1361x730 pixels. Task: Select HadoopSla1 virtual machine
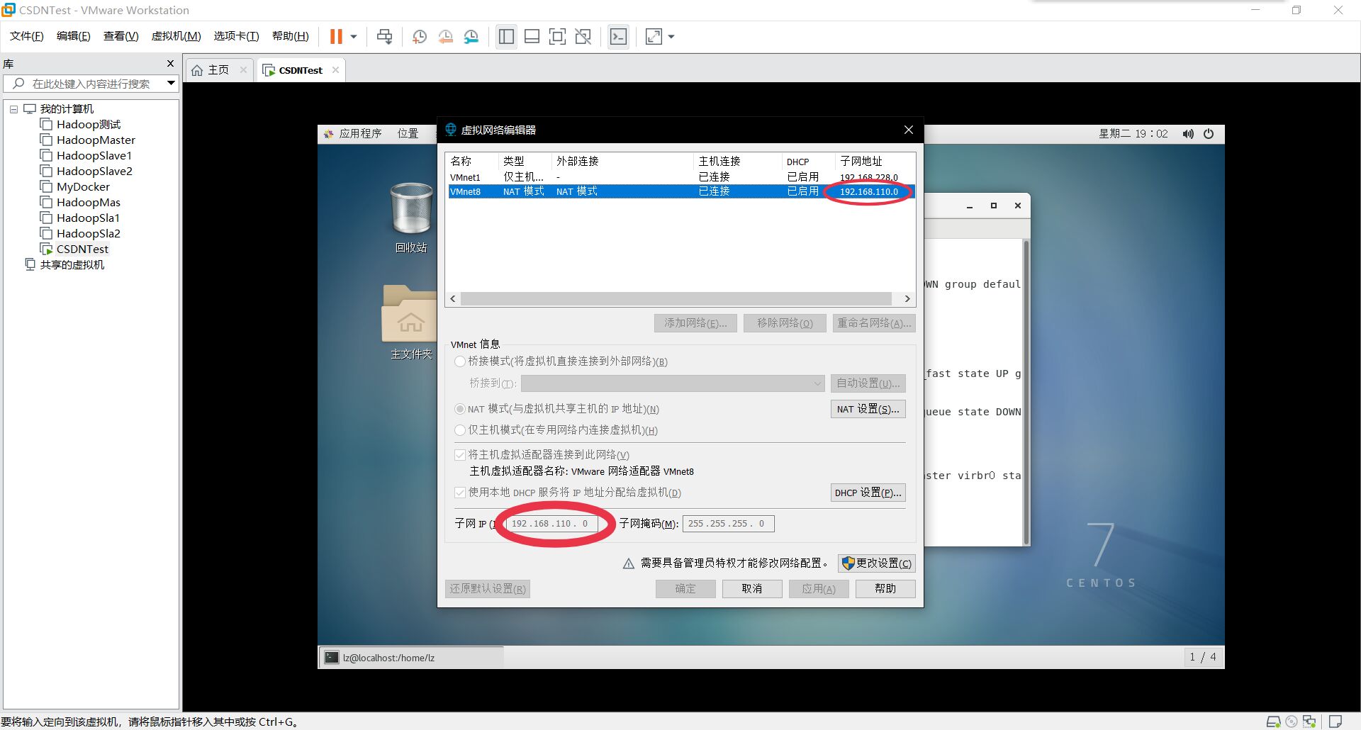[88, 218]
